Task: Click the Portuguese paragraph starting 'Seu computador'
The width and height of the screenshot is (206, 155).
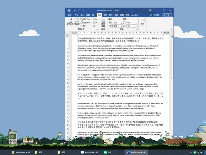Action: [x=120, y=77]
